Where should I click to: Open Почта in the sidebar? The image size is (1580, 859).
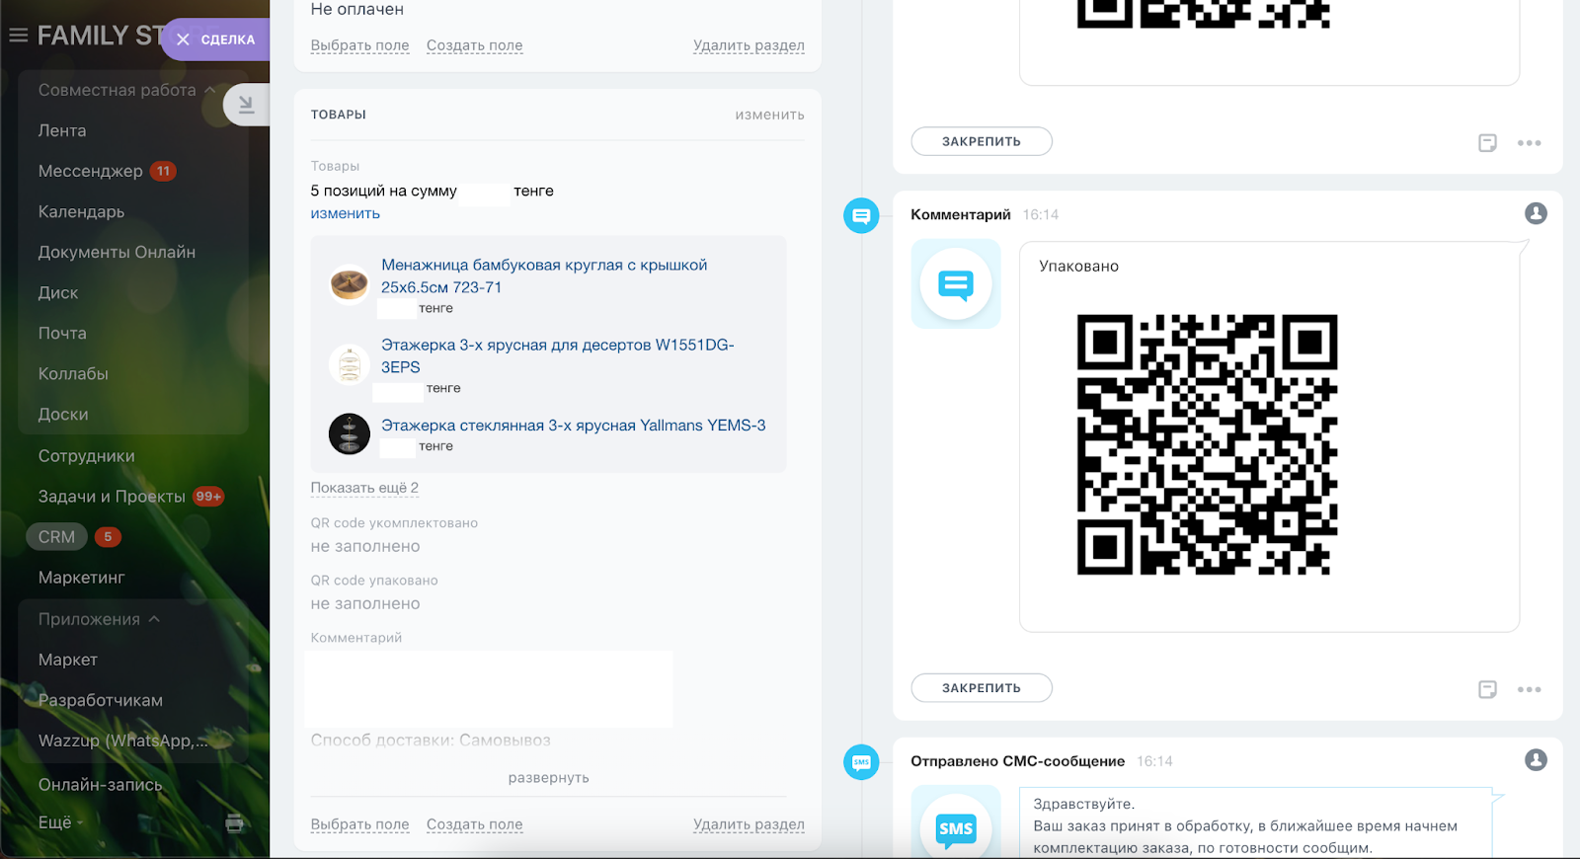coord(62,333)
